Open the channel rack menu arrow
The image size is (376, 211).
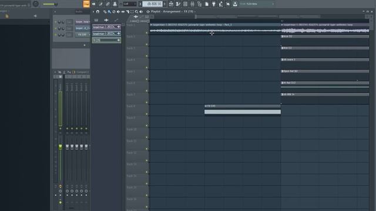[55, 12]
